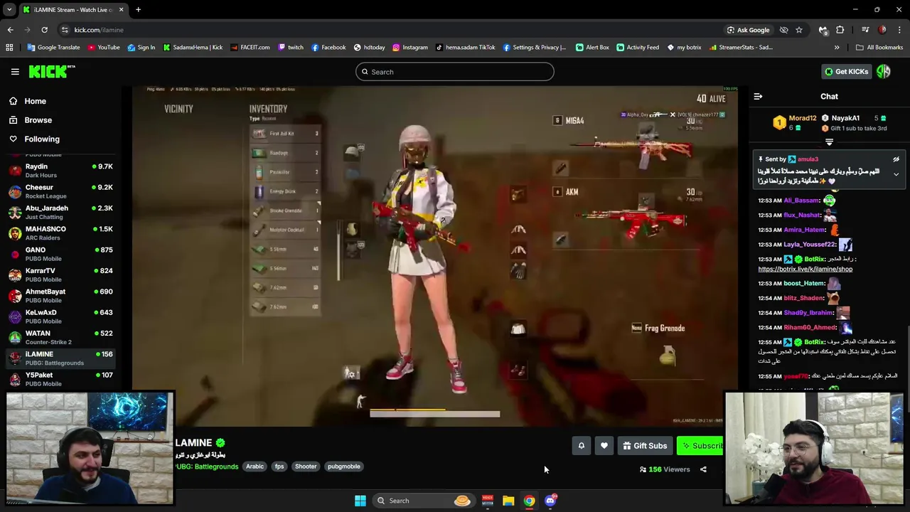Open Activity Feed bookmark
Screen dimensions: 910x512
(638, 48)
